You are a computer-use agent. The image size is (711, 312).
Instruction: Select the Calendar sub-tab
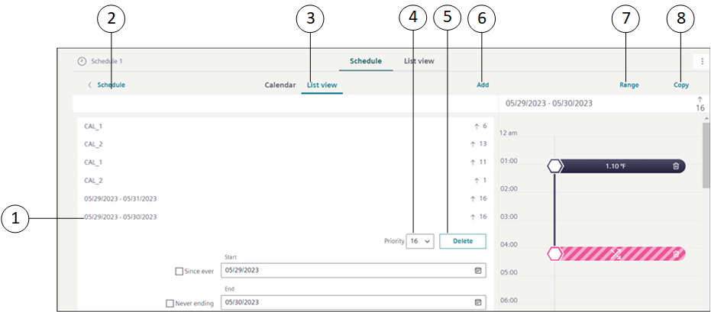[x=280, y=85]
